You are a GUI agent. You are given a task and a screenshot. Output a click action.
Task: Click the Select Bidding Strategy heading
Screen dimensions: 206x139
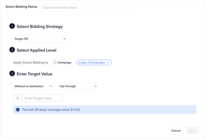(x=40, y=26)
